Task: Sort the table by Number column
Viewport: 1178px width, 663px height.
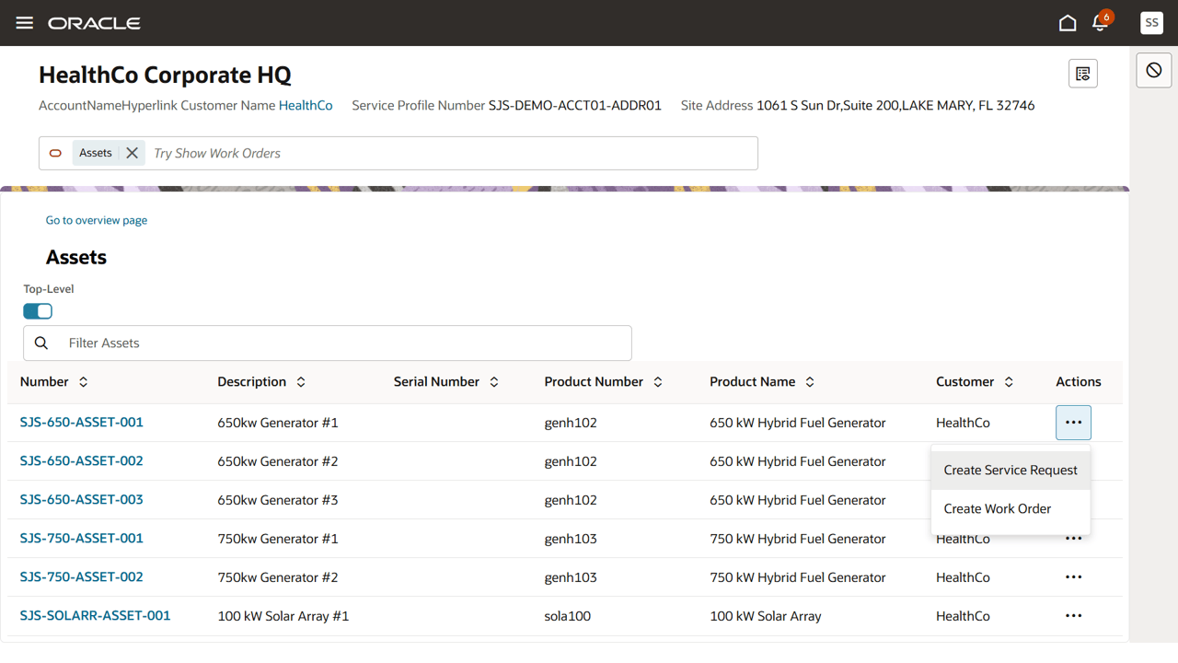Action: [x=82, y=381]
